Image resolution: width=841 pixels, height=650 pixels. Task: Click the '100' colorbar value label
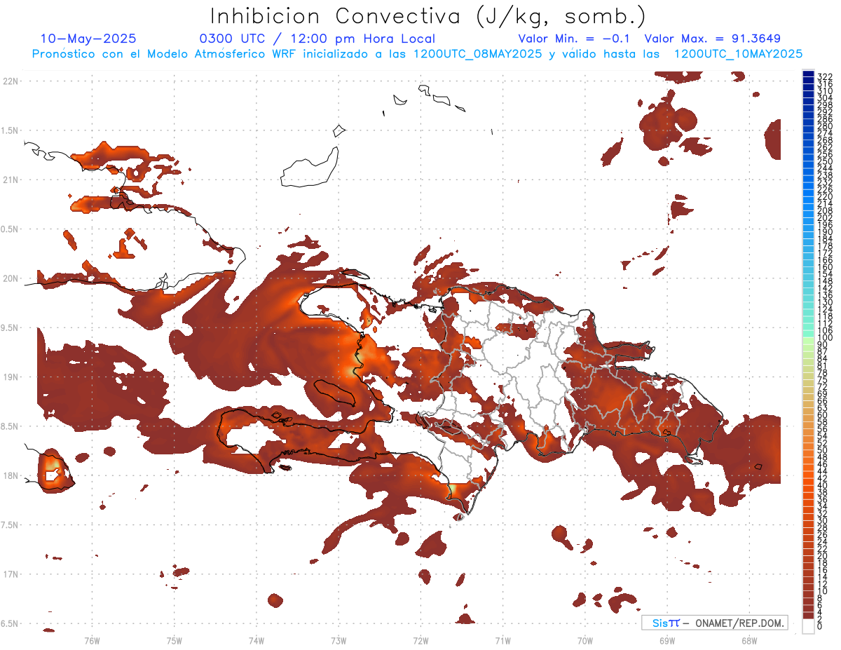[824, 338]
